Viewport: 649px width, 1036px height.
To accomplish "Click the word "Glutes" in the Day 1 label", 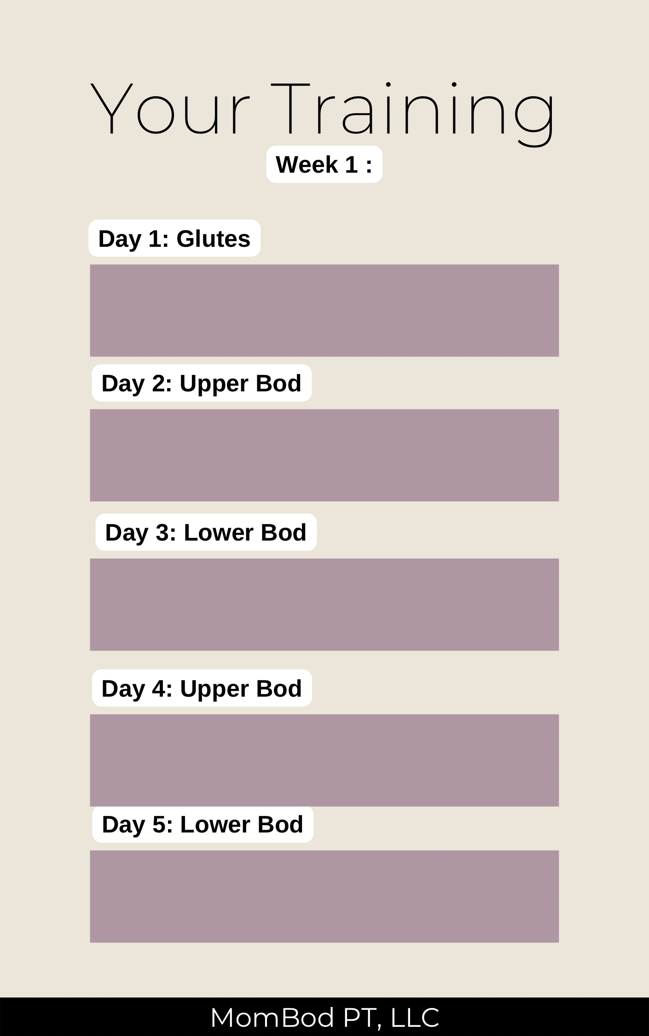I will [x=214, y=239].
